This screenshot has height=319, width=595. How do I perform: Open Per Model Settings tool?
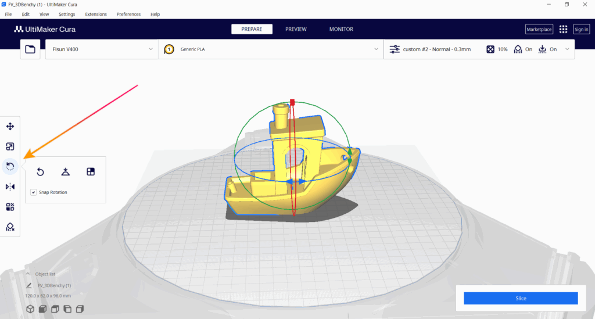click(x=10, y=207)
